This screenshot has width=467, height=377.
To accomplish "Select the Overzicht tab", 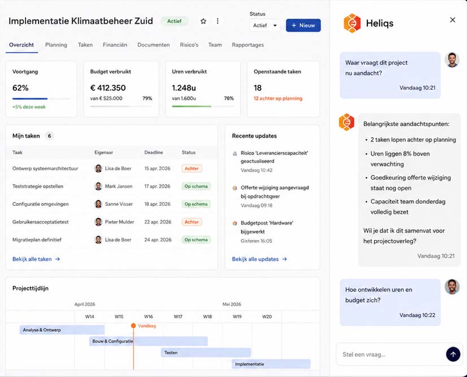I will tap(21, 45).
